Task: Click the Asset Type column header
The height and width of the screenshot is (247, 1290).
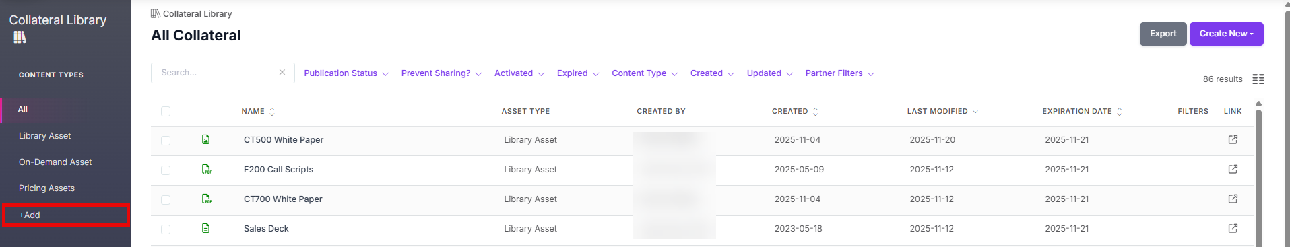Action: [525, 112]
